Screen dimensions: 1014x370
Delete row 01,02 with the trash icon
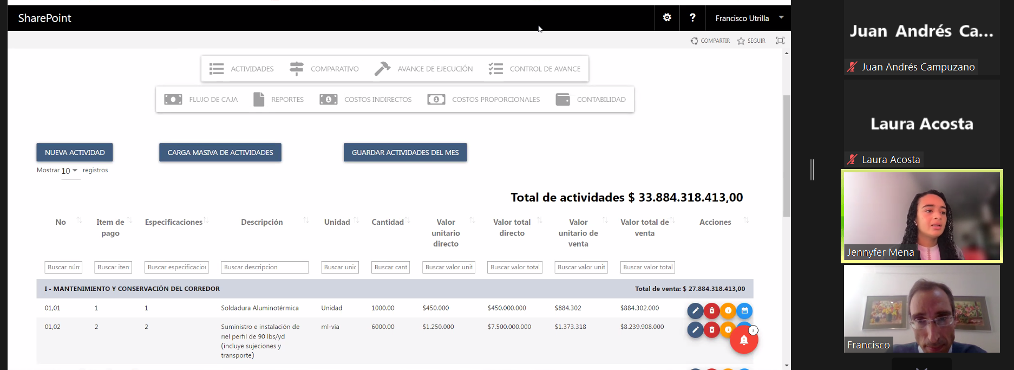pos(712,329)
